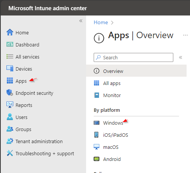Click the Groups people icon

point(10,129)
